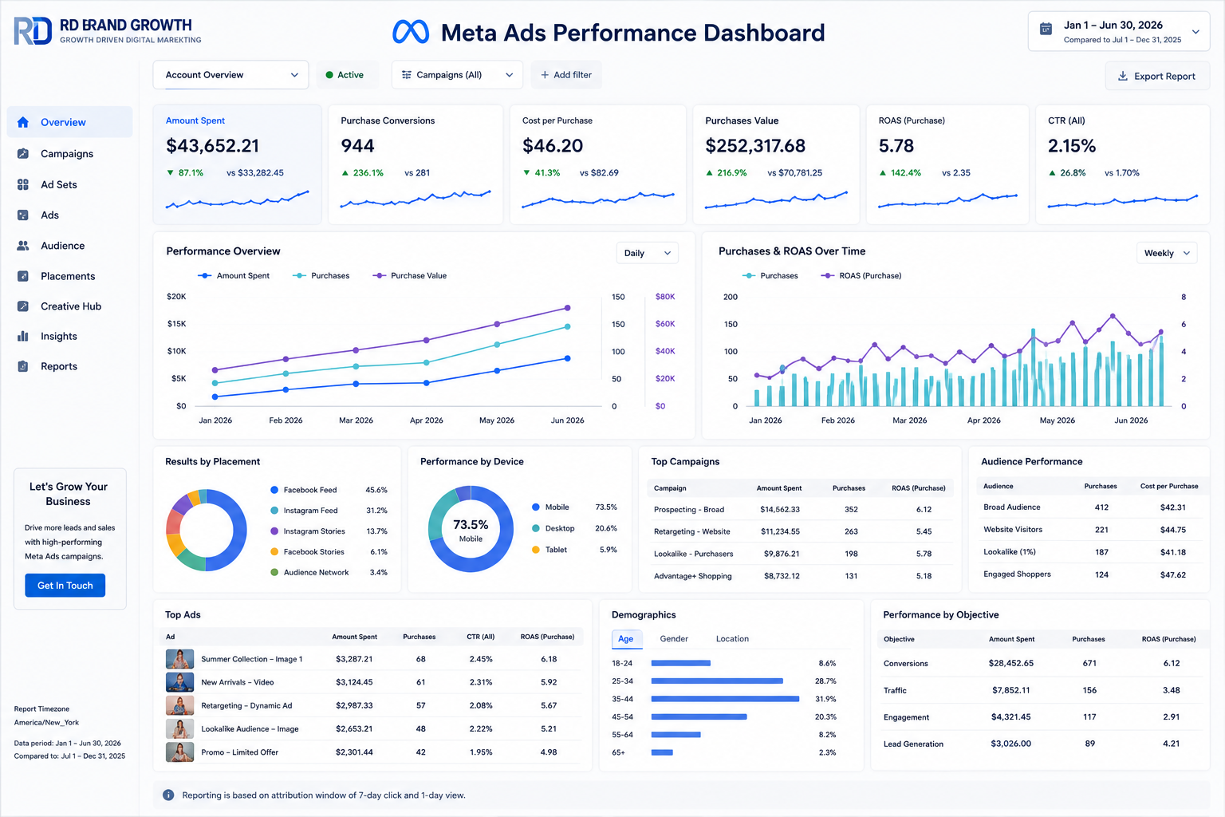Switch to the Location demographics tab

click(732, 638)
